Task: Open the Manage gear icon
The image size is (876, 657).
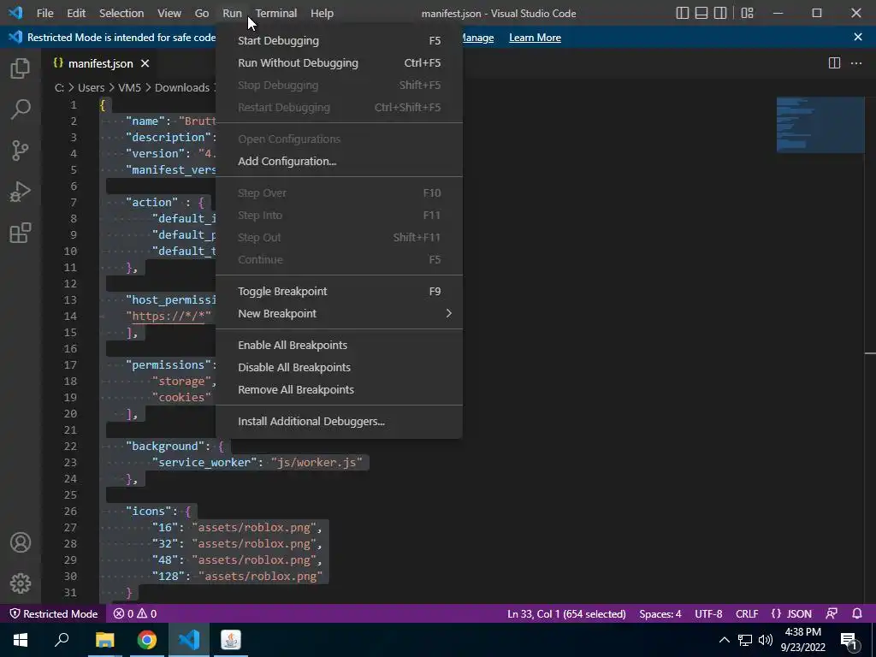Action: tap(21, 583)
